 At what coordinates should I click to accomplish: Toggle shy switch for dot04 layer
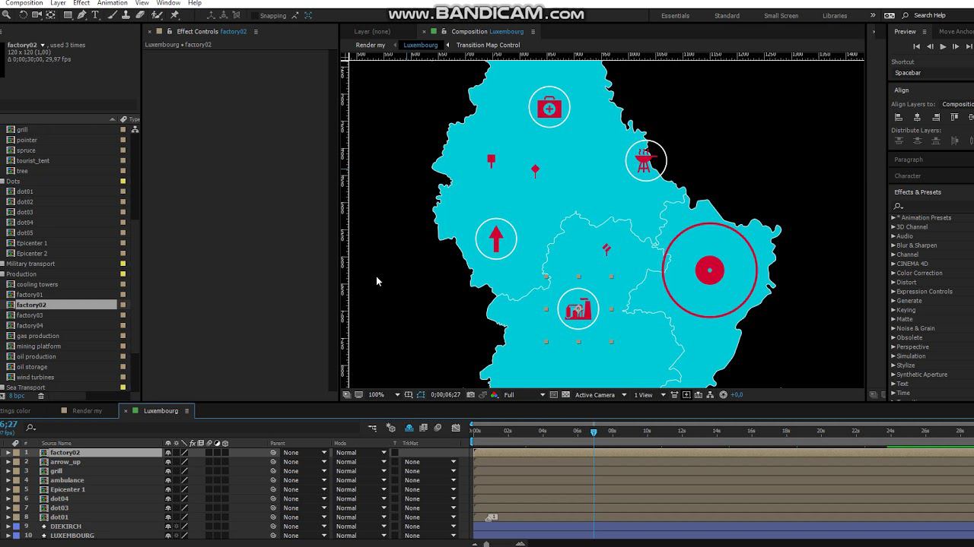coord(168,499)
